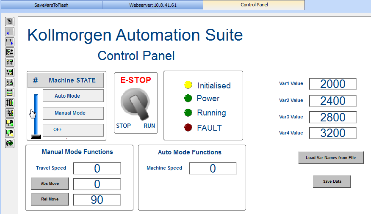Screen dimensions: 371x214
Task: Switch to the SaveVarsToFlash tab
Action: click(51, 5)
